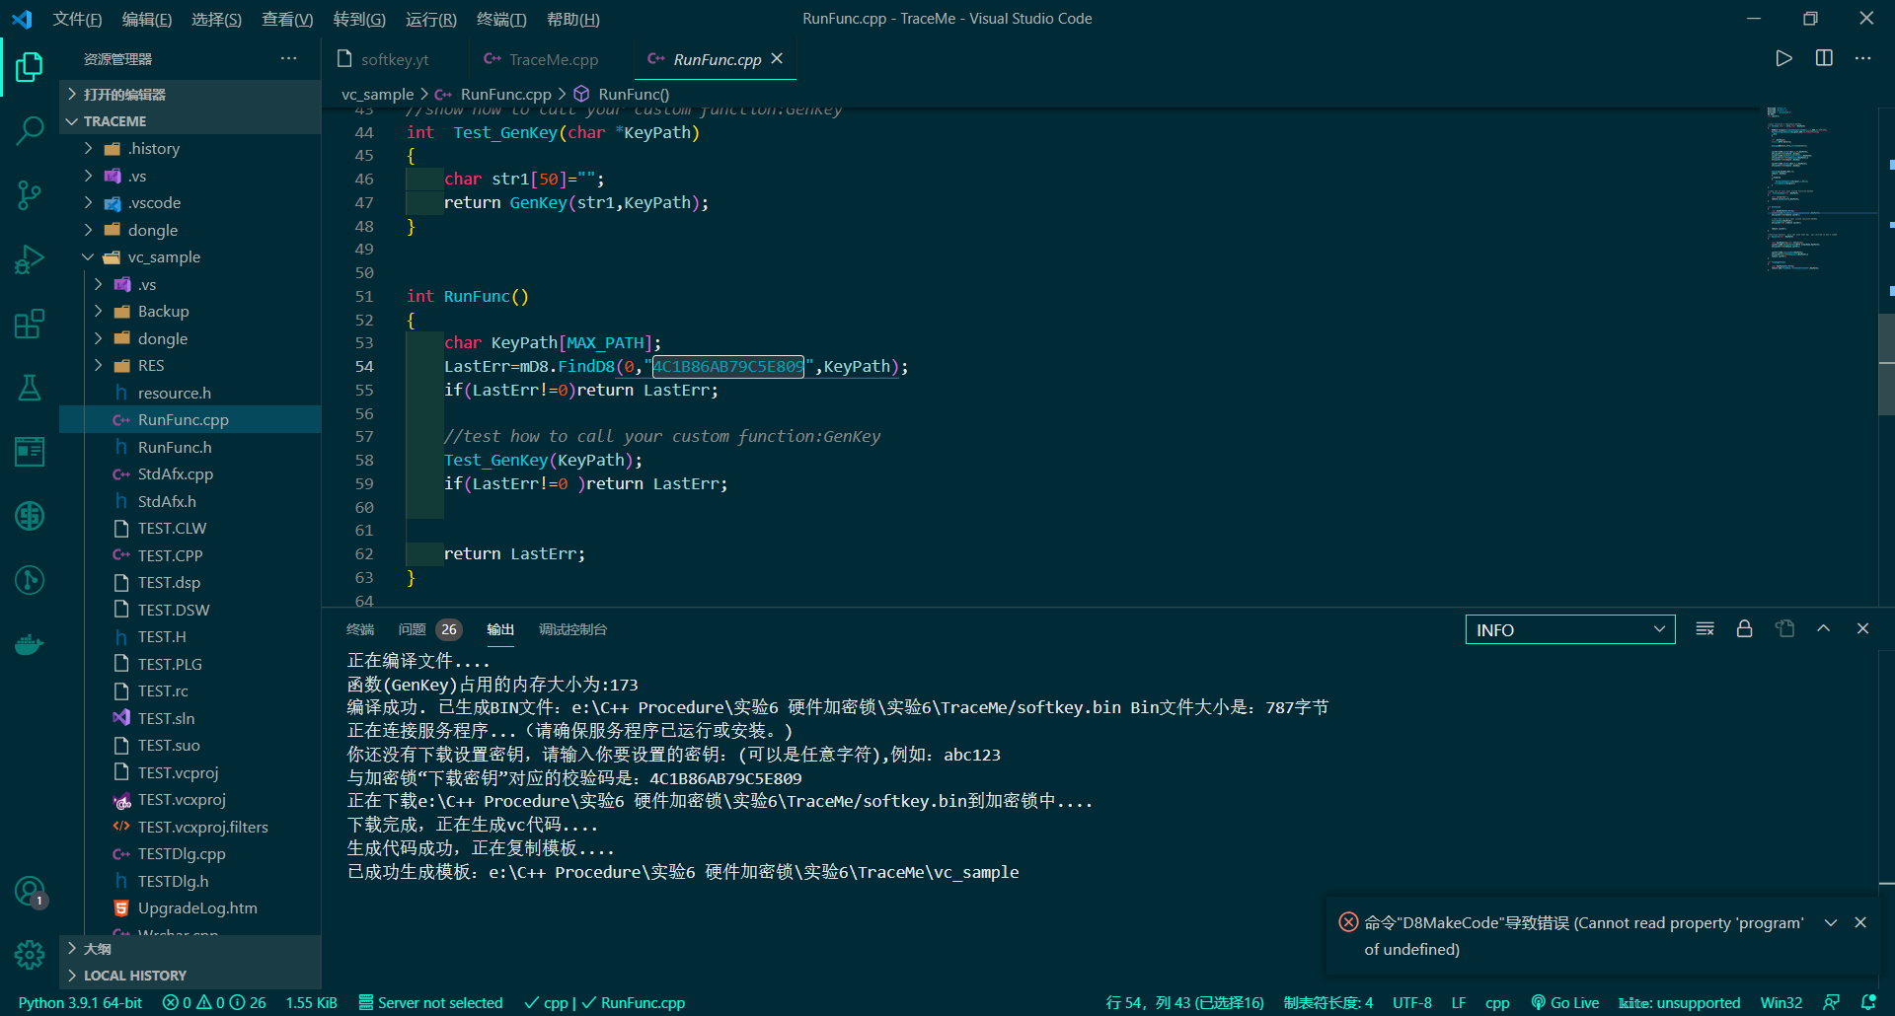
Task: Open the Manage gear settings icon
Action: (30, 955)
